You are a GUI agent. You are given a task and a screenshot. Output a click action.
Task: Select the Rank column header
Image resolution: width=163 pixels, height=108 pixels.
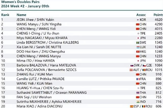pos(5,15)
